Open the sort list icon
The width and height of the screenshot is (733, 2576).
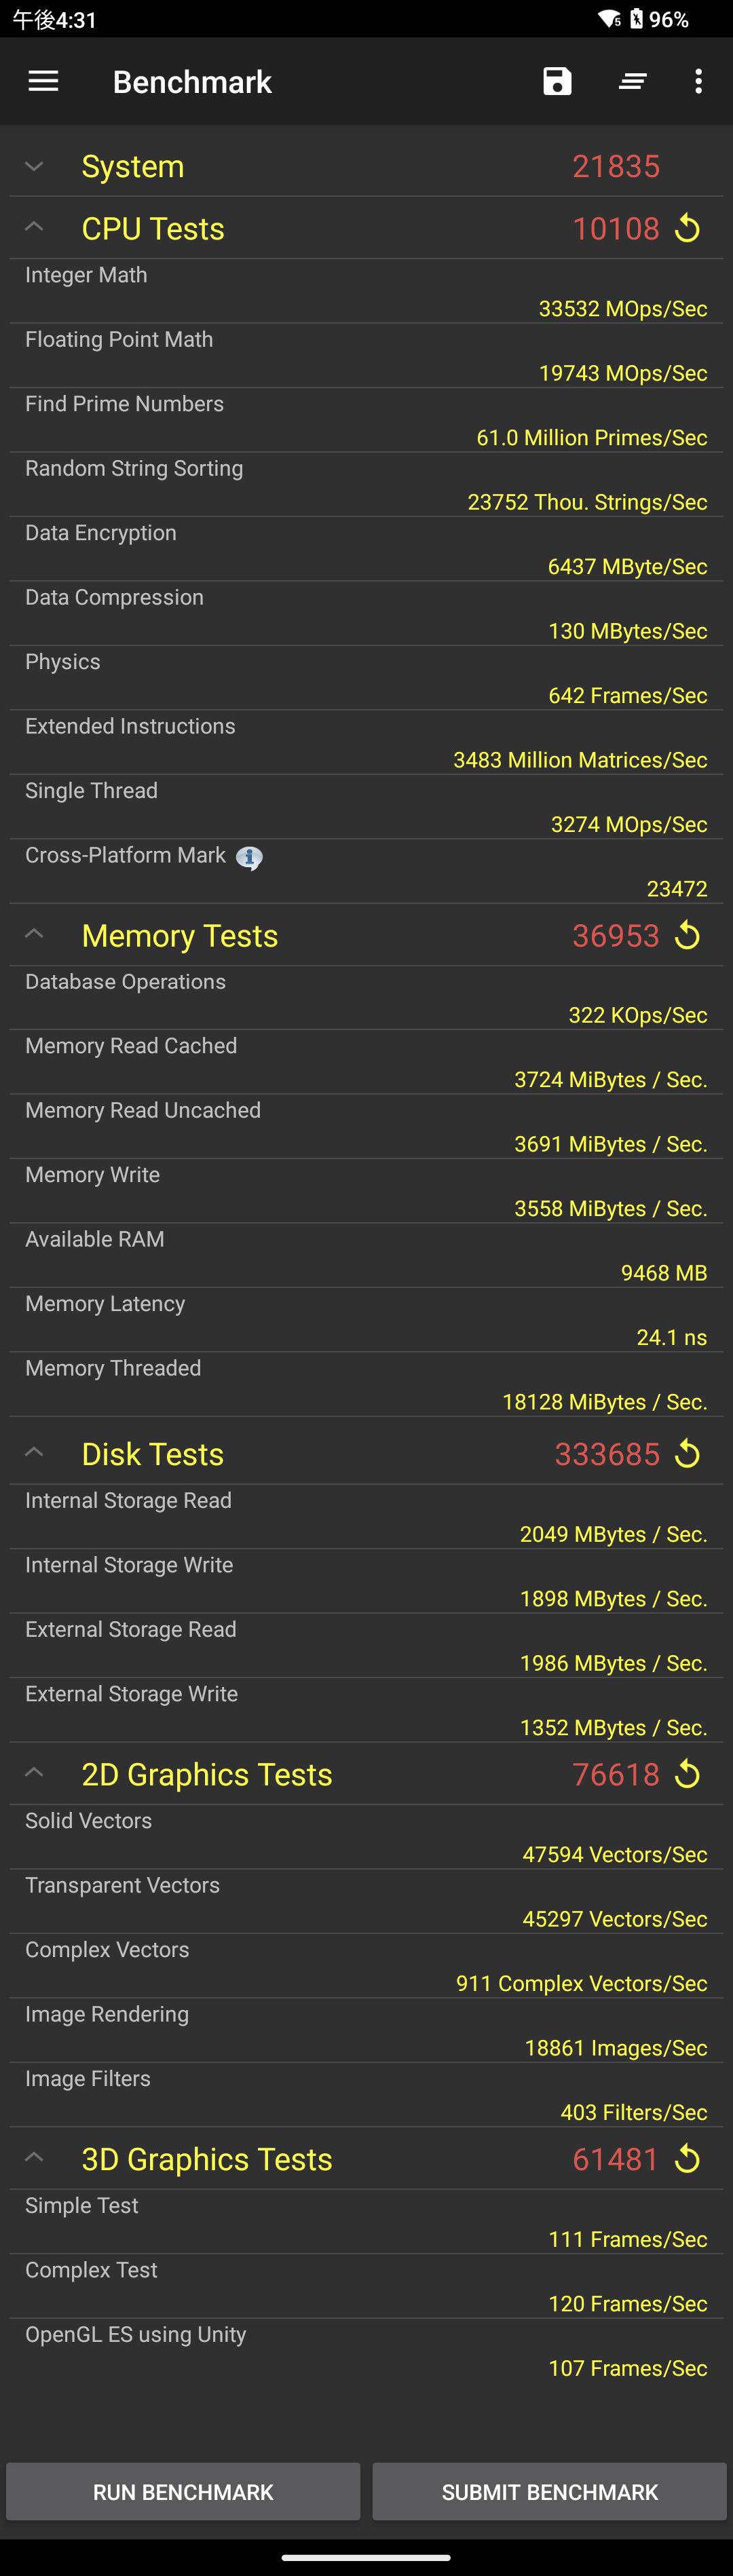pos(632,81)
